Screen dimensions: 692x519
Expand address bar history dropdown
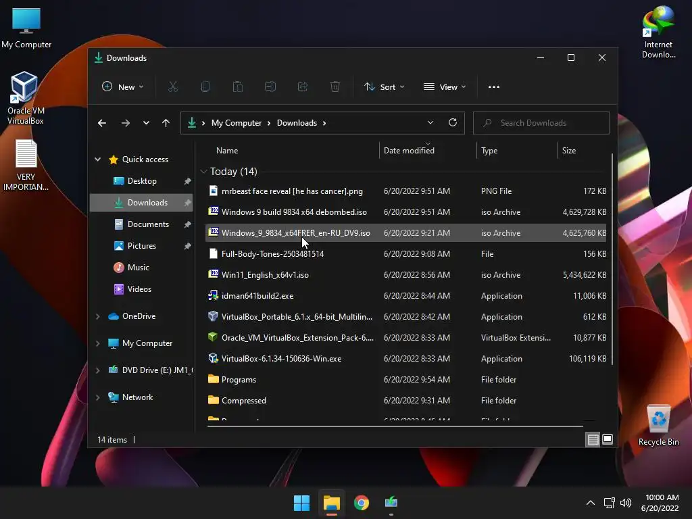tap(430, 123)
